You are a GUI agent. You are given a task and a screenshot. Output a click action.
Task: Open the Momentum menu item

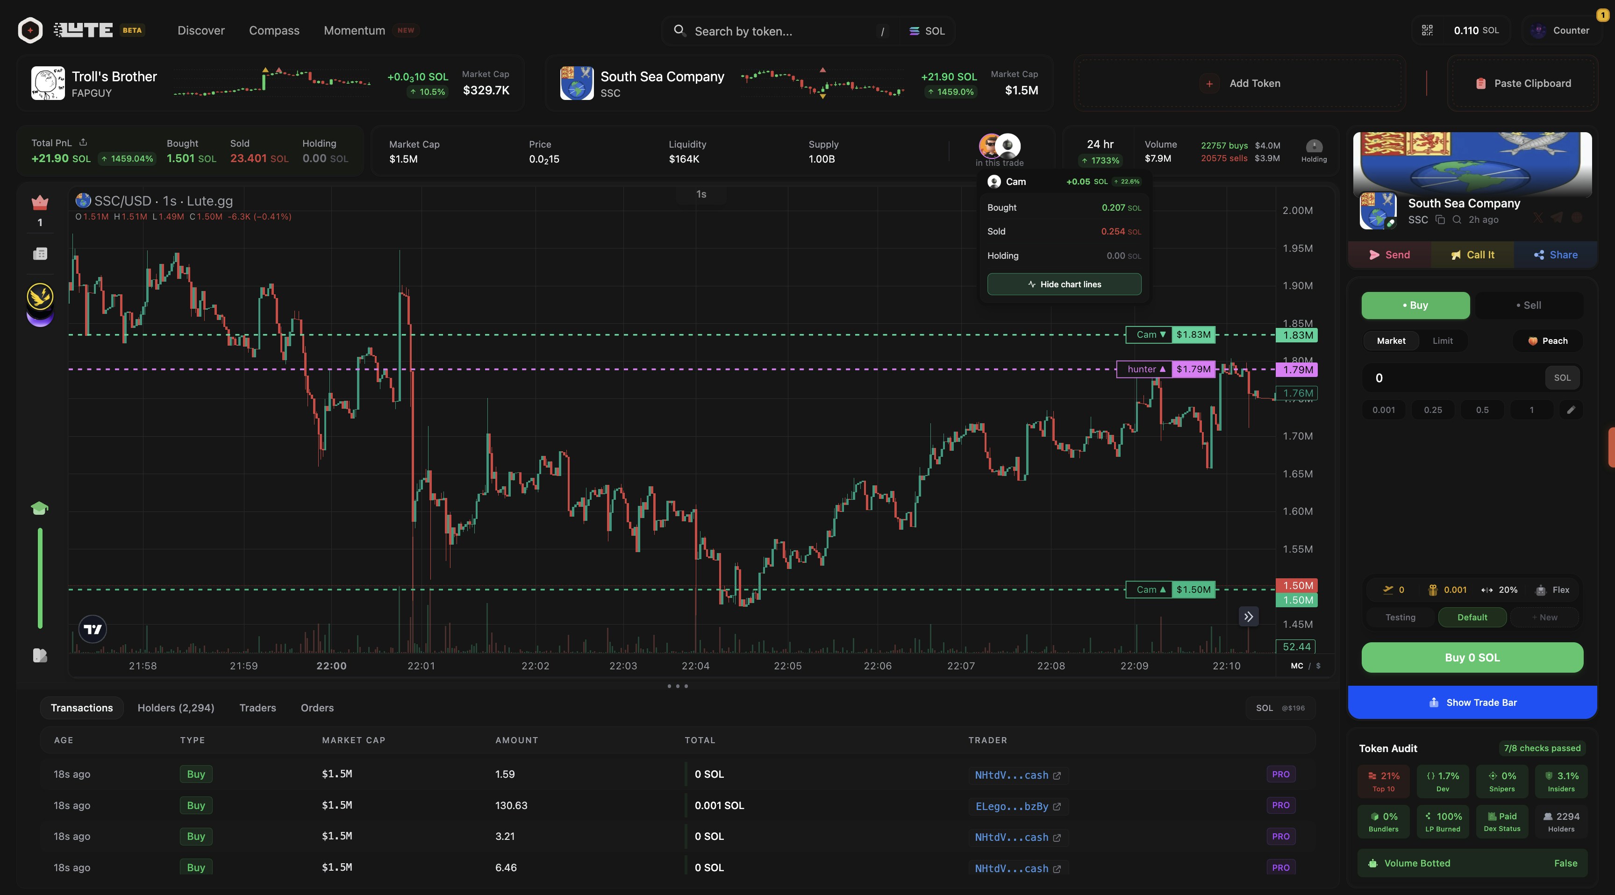354,30
